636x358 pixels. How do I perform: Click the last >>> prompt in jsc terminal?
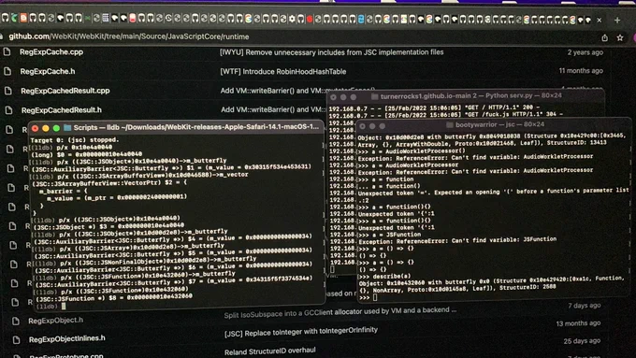pyautogui.click(x=368, y=297)
